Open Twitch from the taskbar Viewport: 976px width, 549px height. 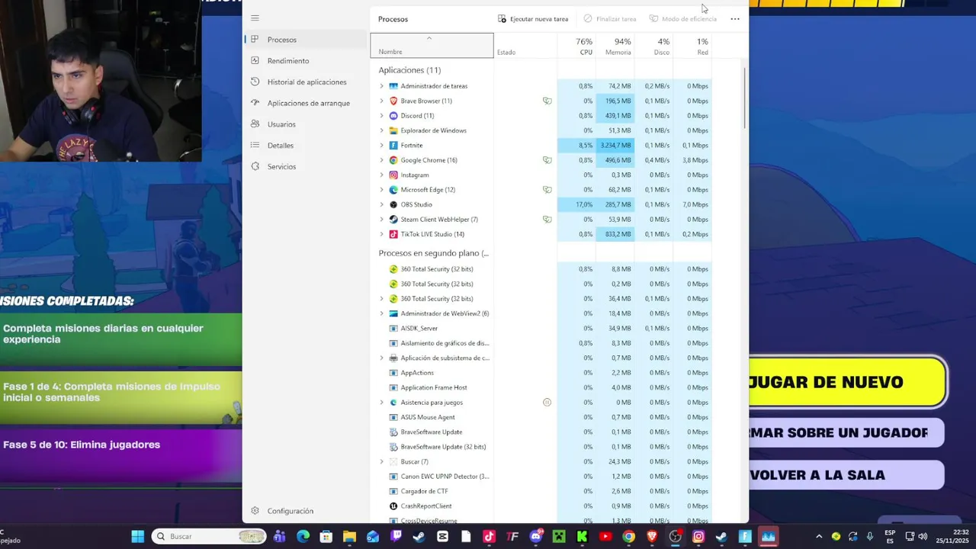(396, 537)
